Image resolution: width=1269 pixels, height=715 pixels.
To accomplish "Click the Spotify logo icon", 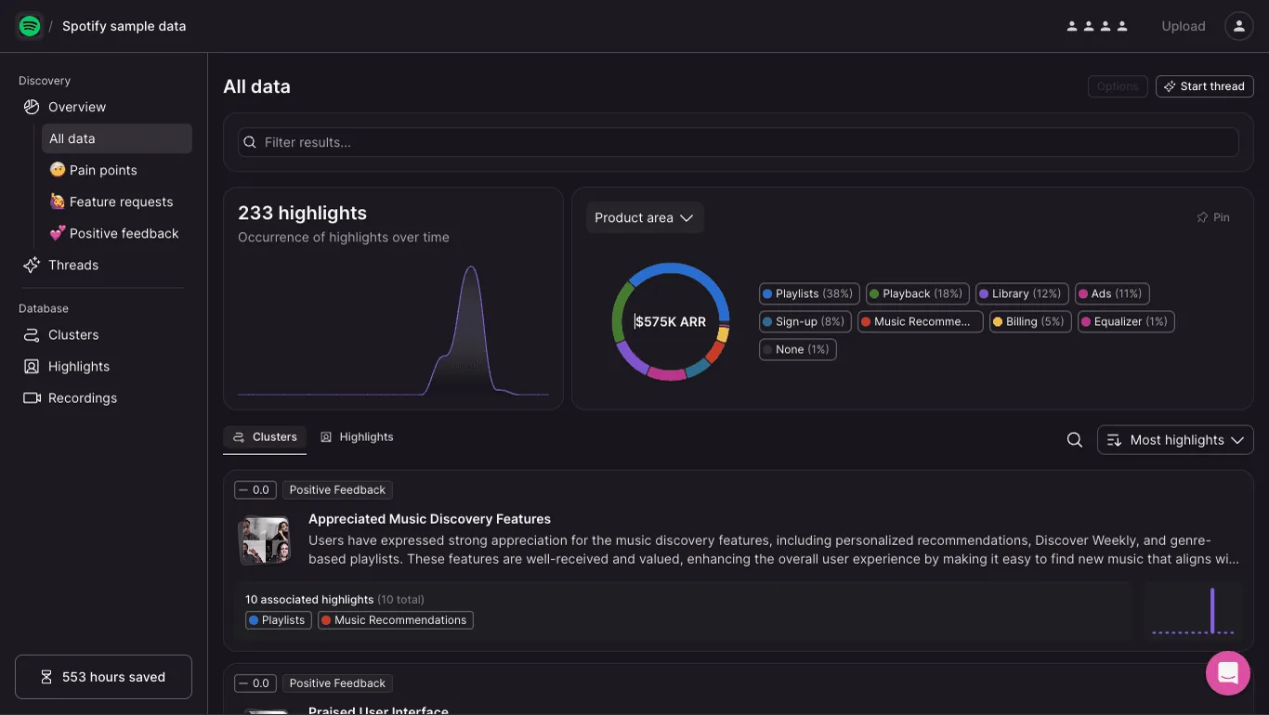I will [x=30, y=26].
